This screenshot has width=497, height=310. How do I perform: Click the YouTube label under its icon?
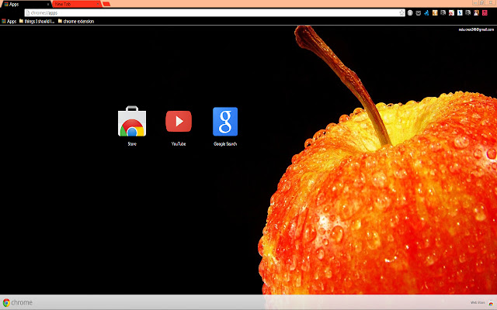point(179,144)
